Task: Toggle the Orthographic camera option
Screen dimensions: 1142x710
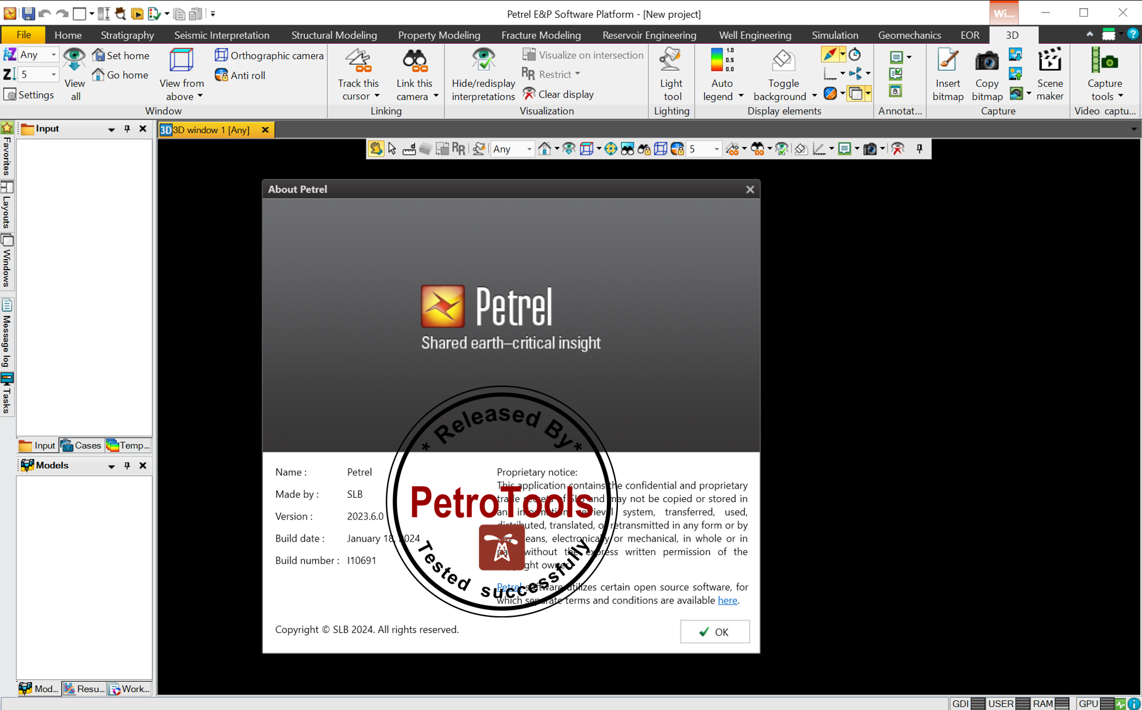Action: [269, 56]
